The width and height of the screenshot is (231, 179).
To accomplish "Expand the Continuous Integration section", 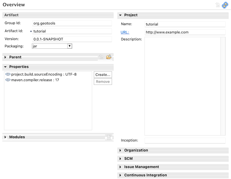I will click(120, 175).
